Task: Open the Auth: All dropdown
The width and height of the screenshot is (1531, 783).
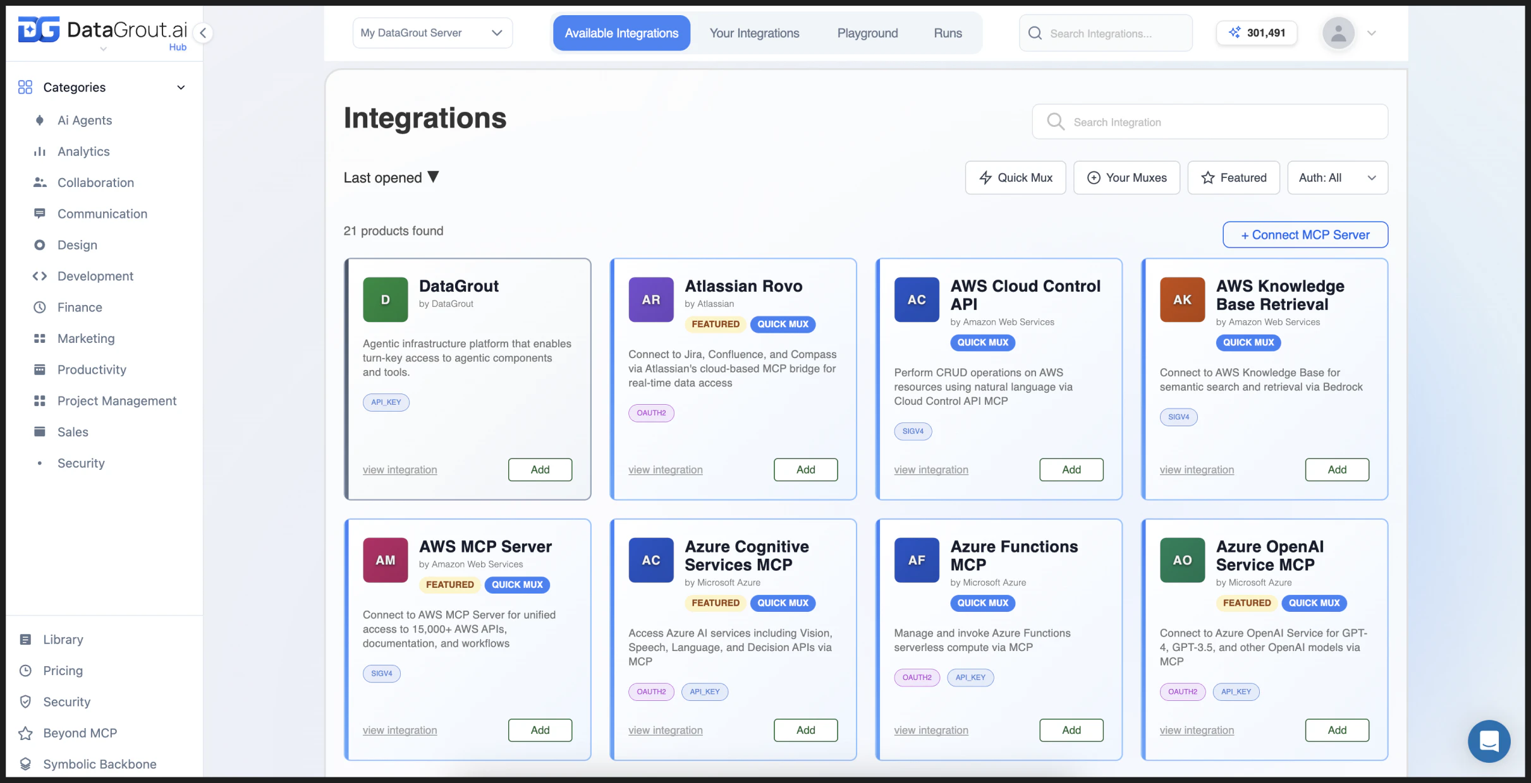Action: pyautogui.click(x=1338, y=177)
